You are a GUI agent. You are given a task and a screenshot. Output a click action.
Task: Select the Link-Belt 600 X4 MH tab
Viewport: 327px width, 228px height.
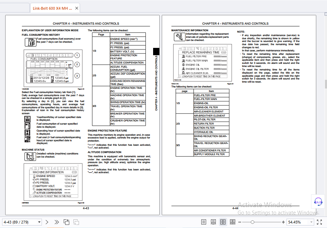52,8
